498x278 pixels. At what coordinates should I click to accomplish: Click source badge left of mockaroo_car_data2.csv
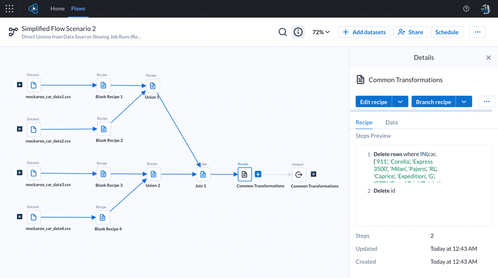coord(19,129)
